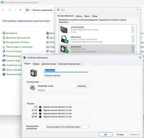Open the Применение устройства dropdown
144x138 pixels.
68,127
